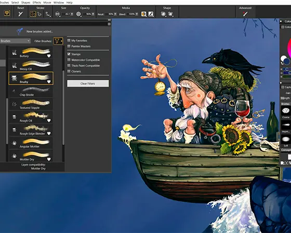This screenshot has width=291, height=233.
Task: Open the Advanced brush controls icon
Action: point(245,14)
